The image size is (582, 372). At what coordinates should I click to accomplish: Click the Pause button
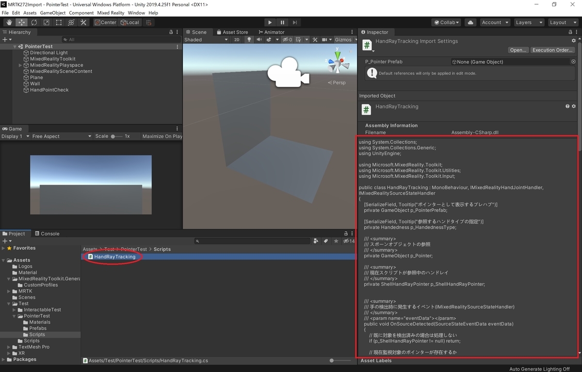282,22
